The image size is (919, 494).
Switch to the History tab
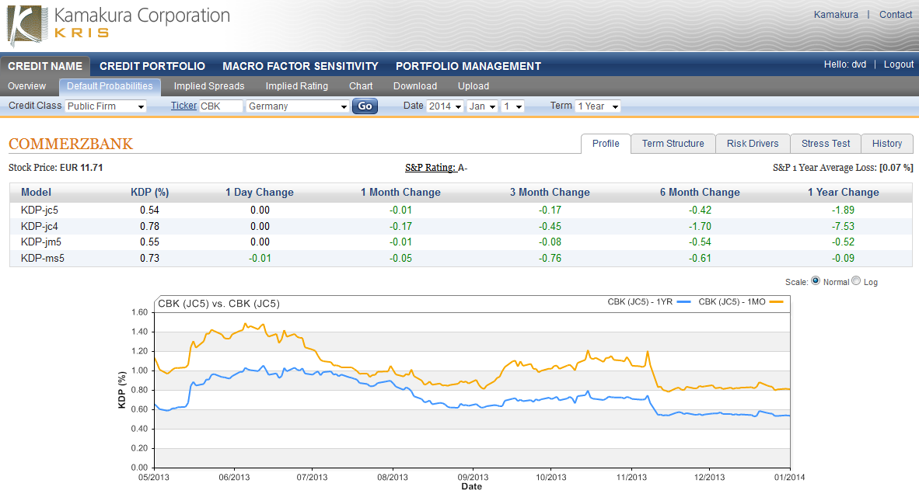point(887,144)
